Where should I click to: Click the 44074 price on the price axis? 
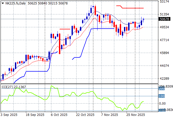(x=164, y=66)
